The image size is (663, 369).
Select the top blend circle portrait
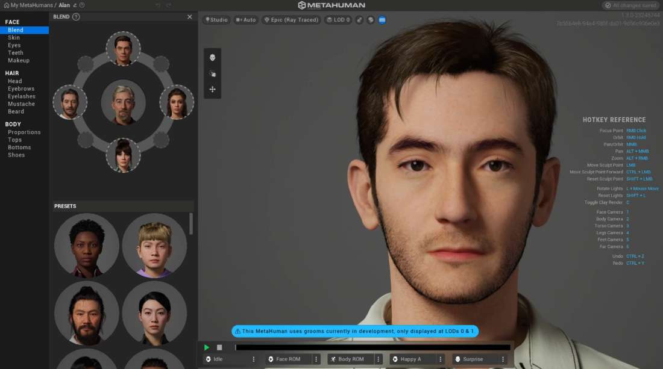[x=123, y=49]
